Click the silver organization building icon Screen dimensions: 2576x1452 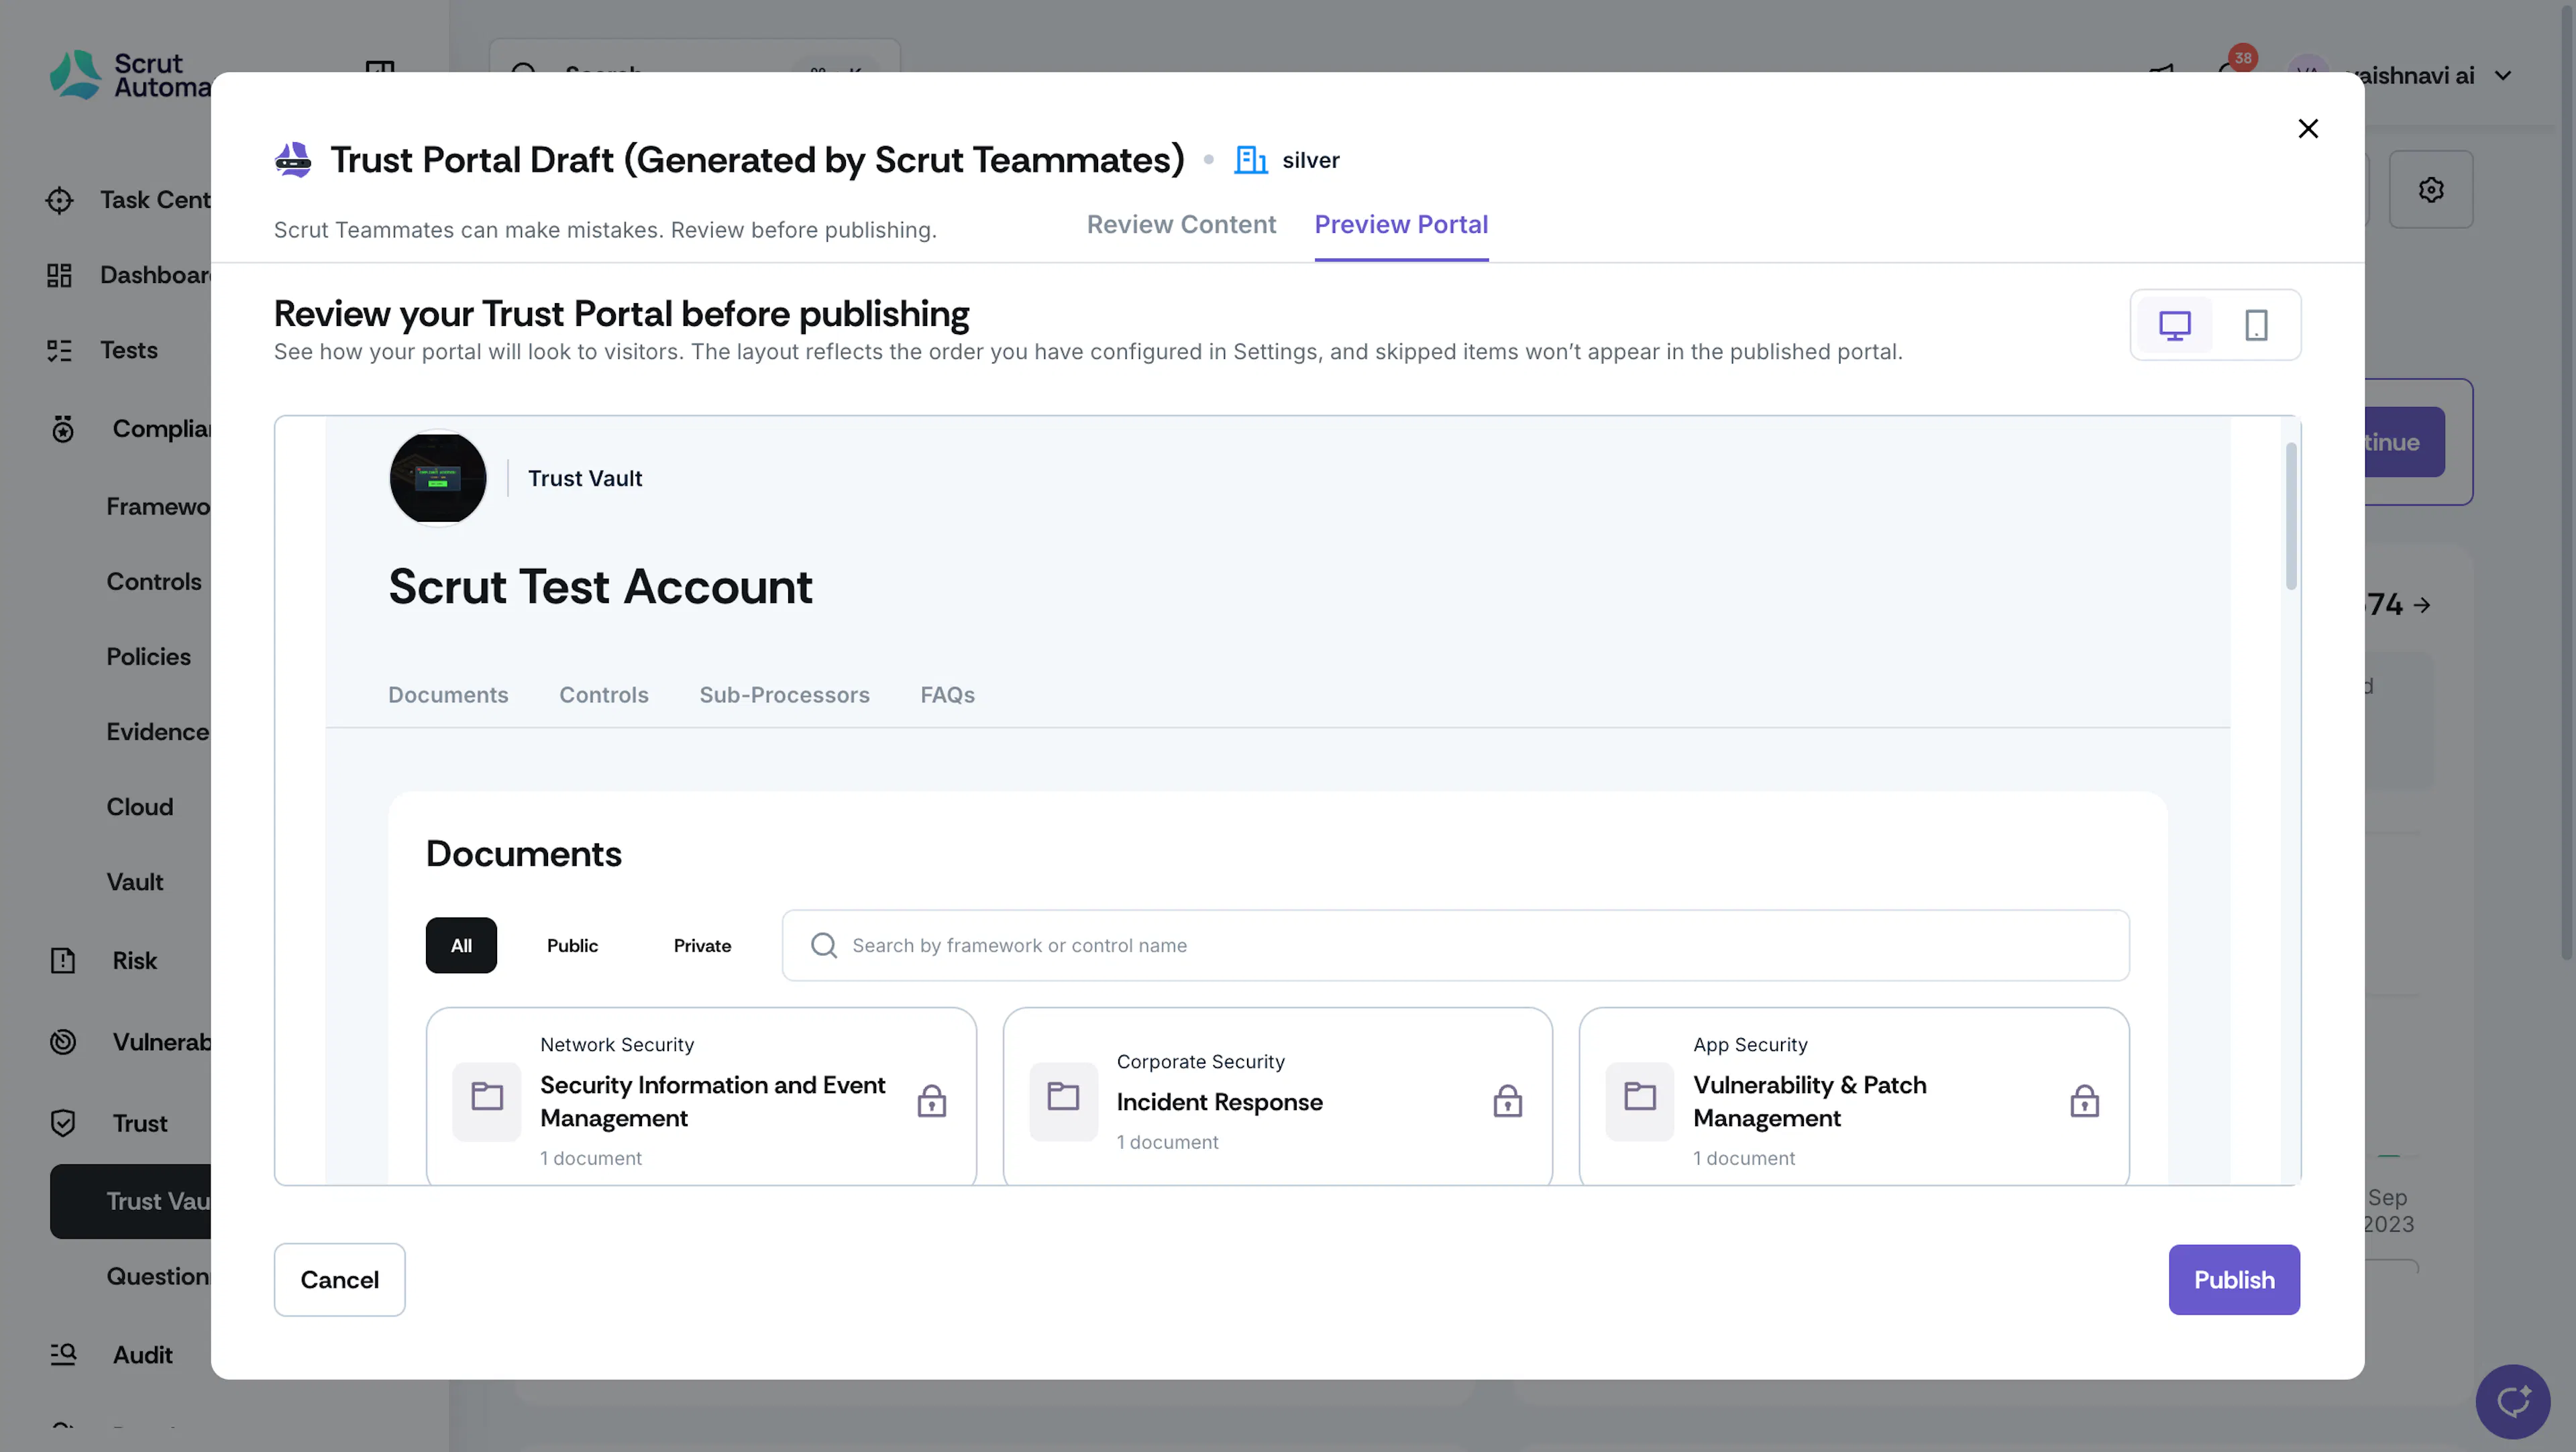[1250, 160]
